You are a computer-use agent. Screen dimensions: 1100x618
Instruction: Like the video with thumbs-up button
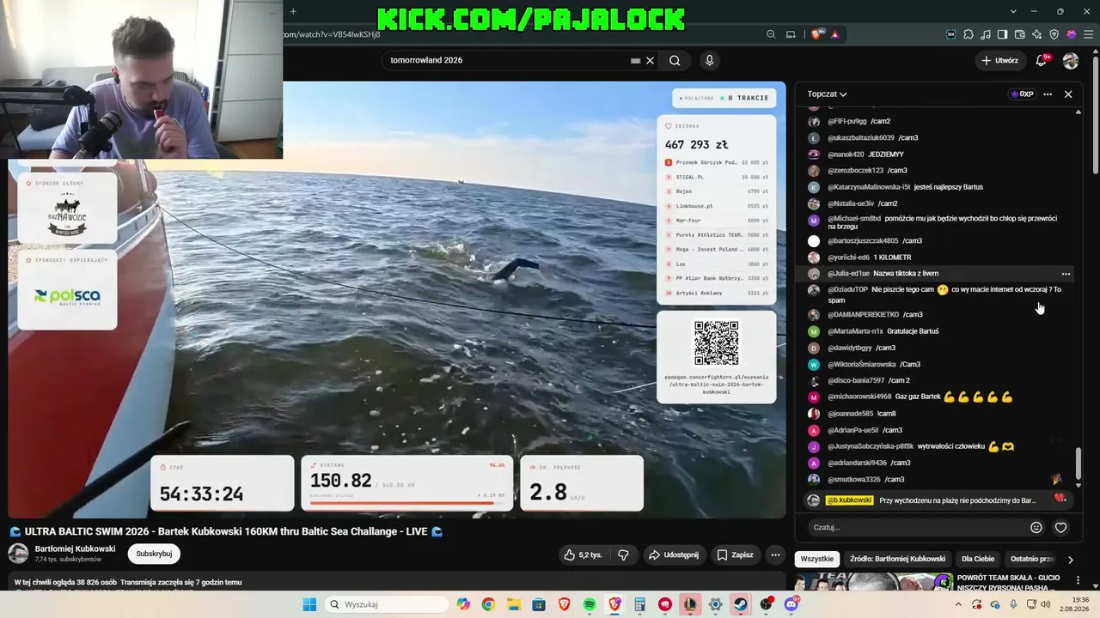(x=582, y=555)
